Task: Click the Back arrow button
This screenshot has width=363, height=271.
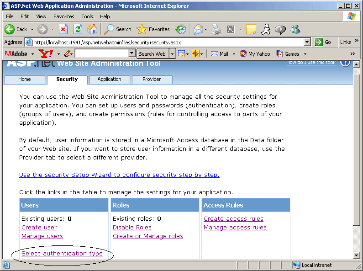Action: pos(16,29)
